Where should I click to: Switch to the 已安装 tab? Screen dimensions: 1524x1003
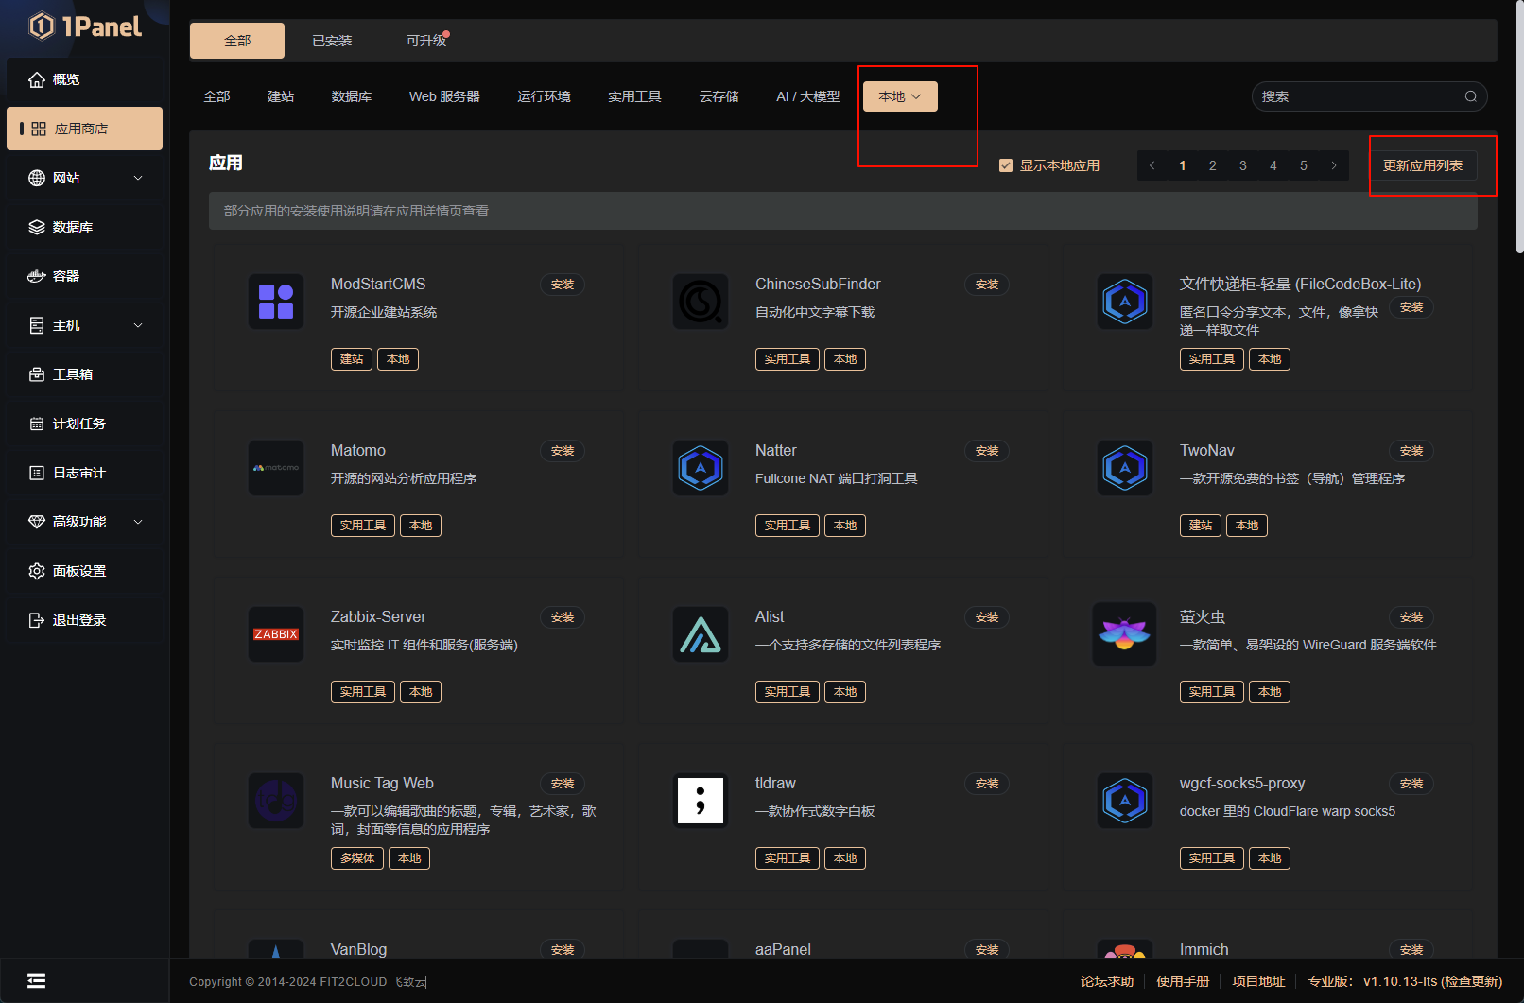(332, 41)
